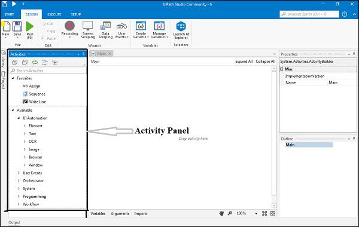The image size is (359, 227).
Task: Click the first icon in Activities toolbar
Action: click(14, 62)
